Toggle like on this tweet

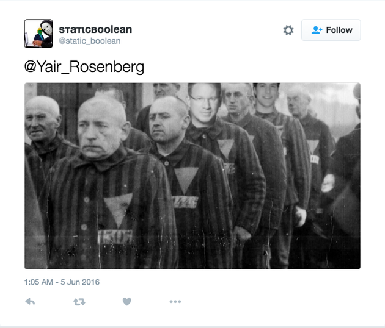[x=127, y=302]
